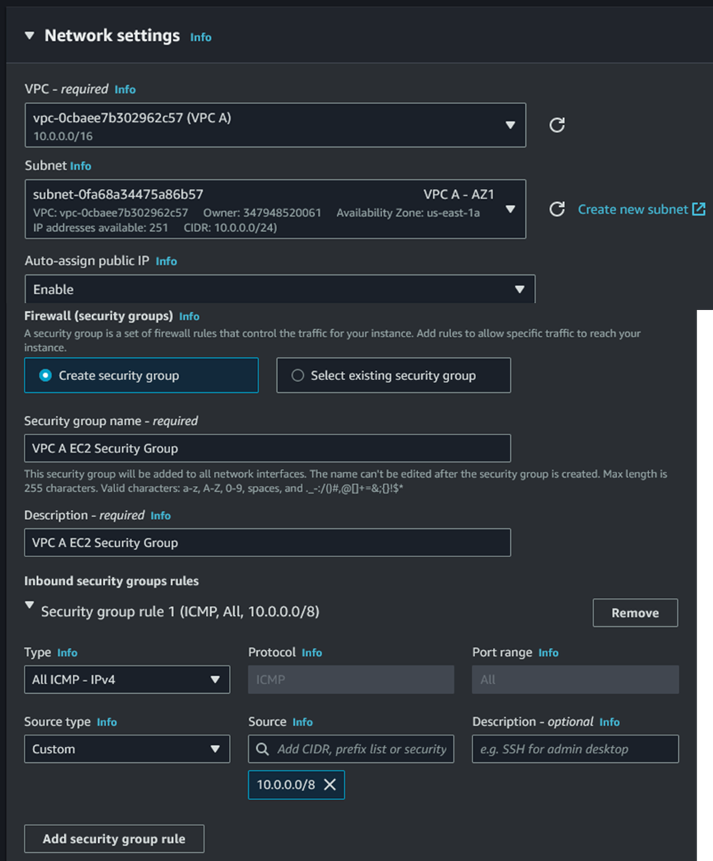This screenshot has height=861, width=713.
Task: Click the external link icon after Create new subnet
Action: coord(698,209)
